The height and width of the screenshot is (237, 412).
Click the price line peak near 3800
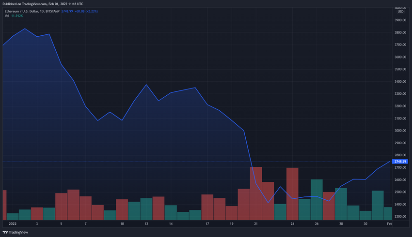25,29
